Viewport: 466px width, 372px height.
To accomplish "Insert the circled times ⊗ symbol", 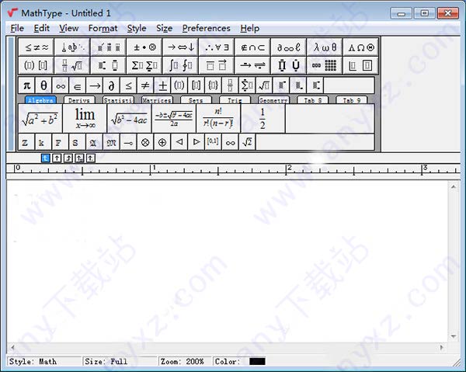I will [145, 142].
